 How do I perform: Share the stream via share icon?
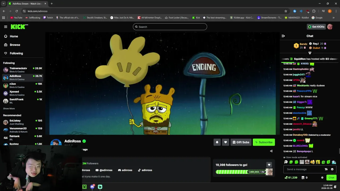(x=271, y=151)
